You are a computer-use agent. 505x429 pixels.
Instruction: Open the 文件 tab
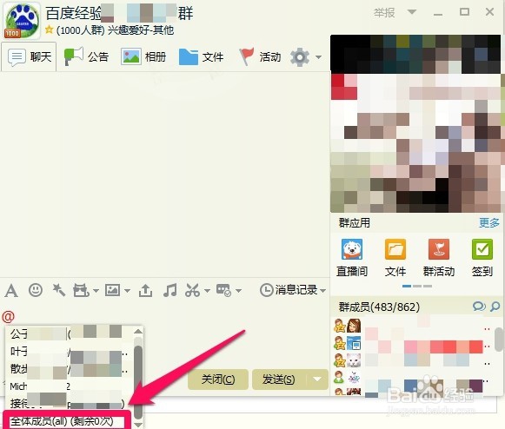[202, 57]
